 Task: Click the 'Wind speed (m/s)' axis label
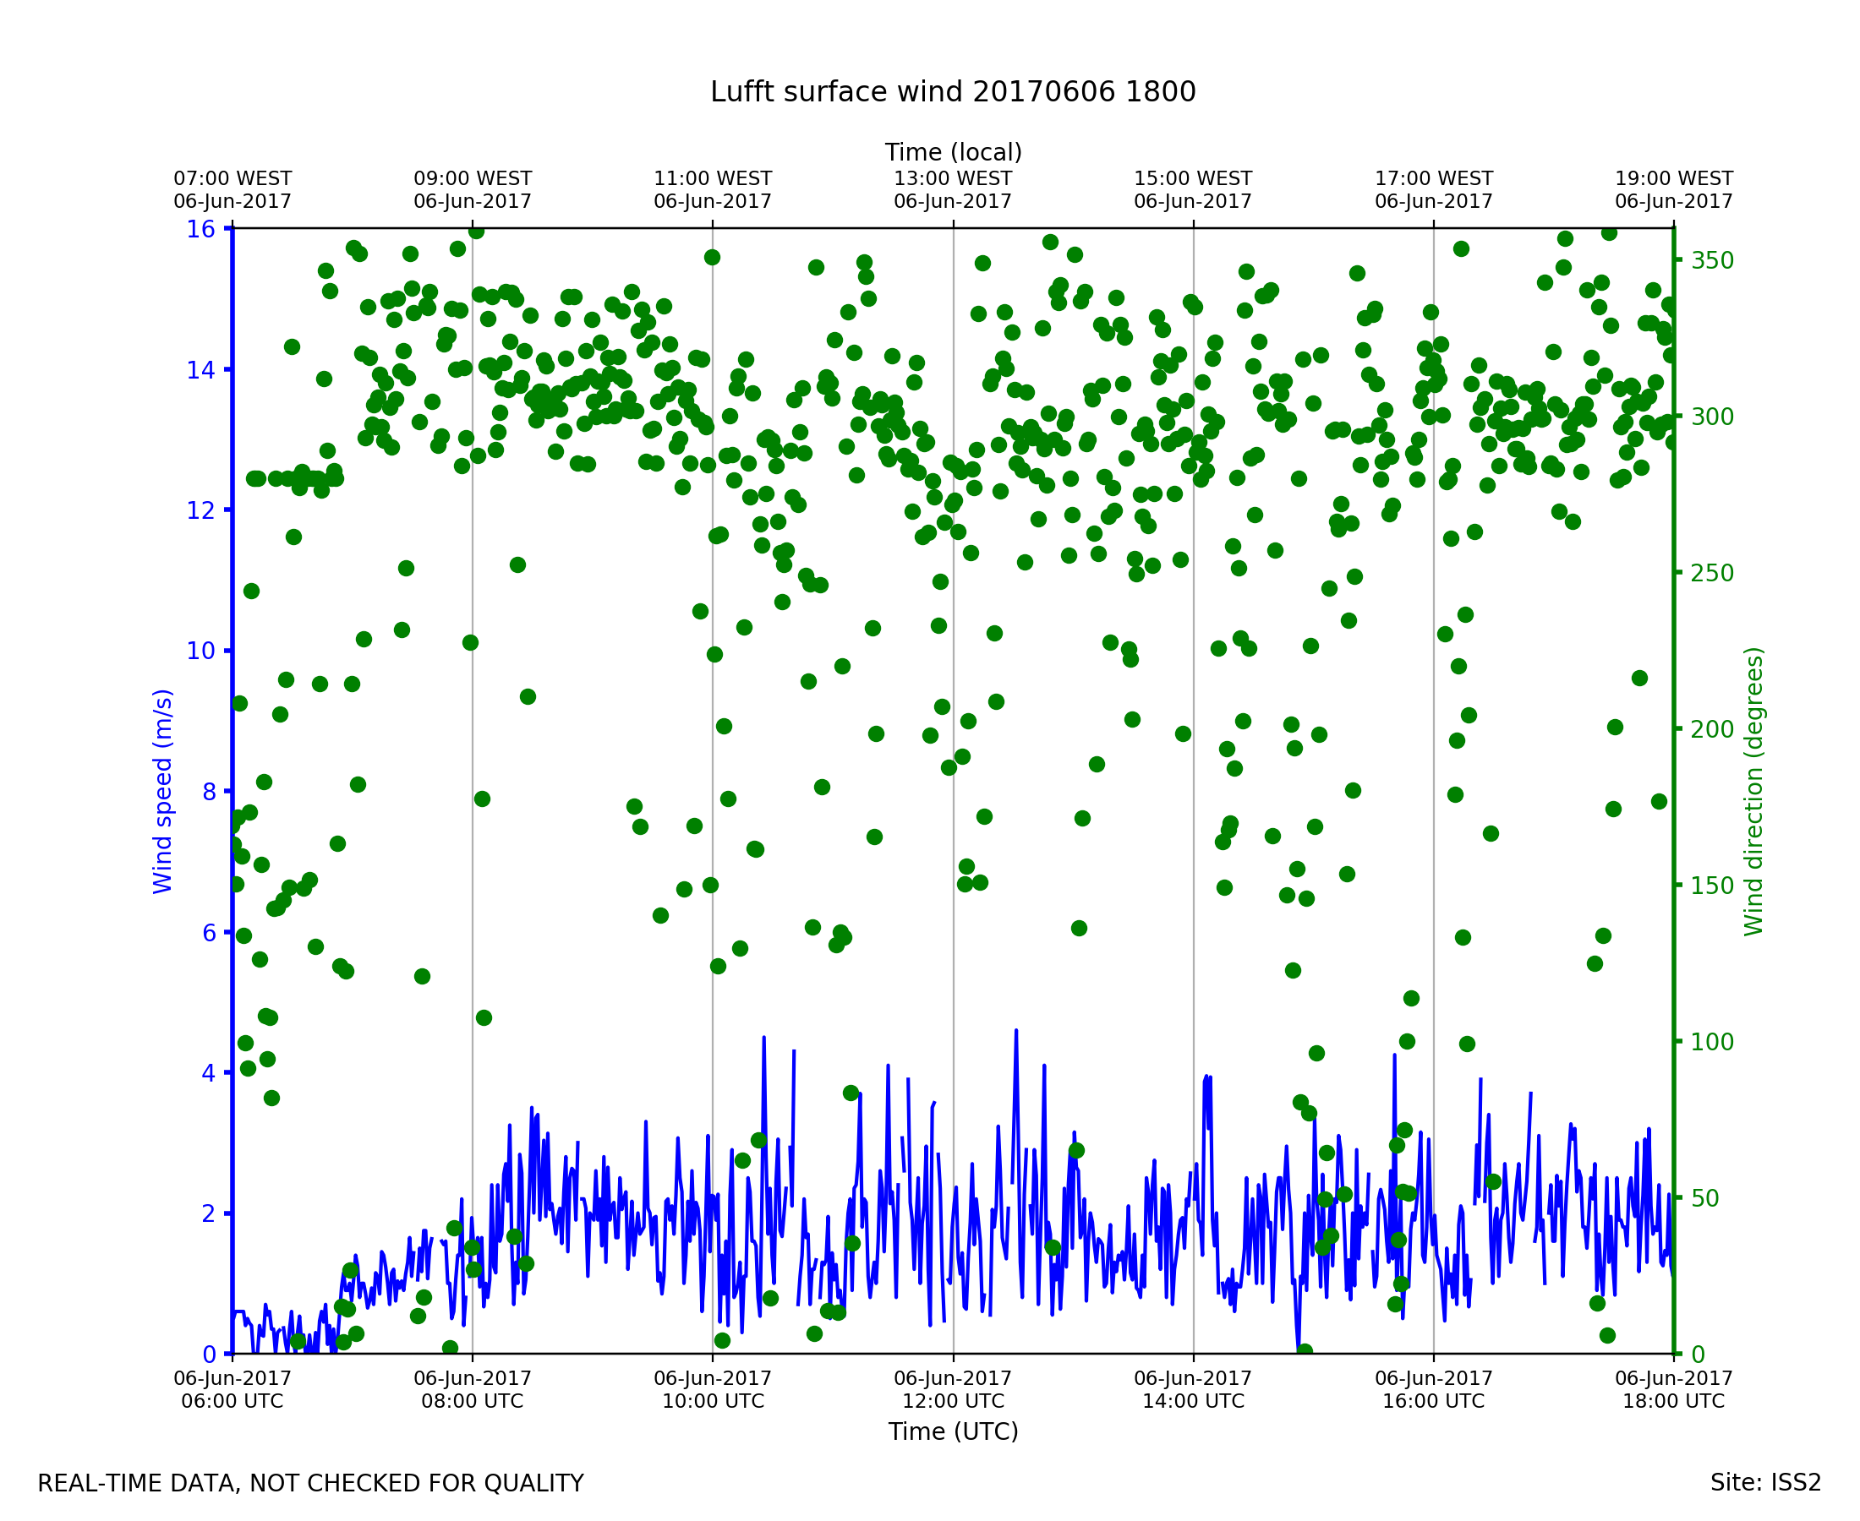pos(163,791)
